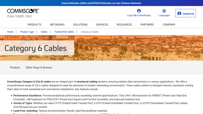Screen dimensions: 203x114
Task: Click the Languages globe icon
Action: pos(164,11)
